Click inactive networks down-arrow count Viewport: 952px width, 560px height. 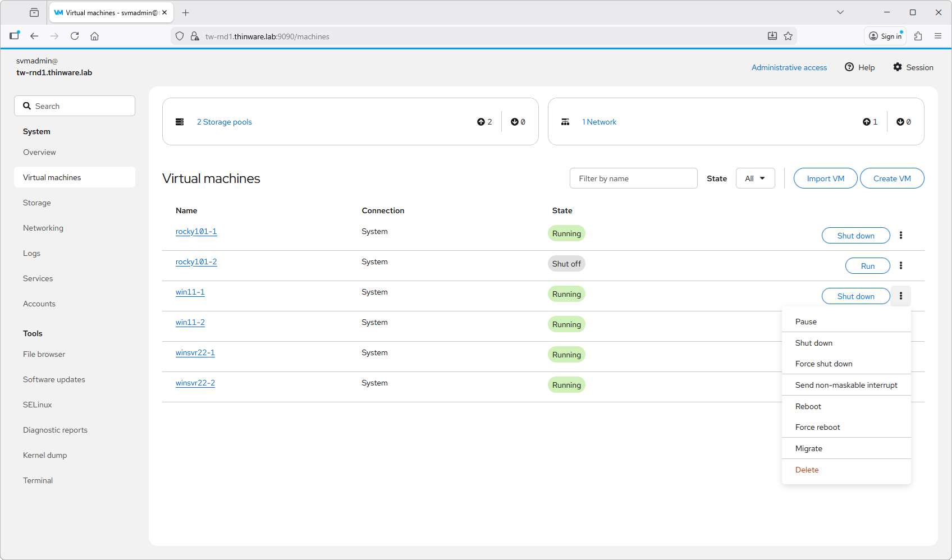[x=904, y=122]
